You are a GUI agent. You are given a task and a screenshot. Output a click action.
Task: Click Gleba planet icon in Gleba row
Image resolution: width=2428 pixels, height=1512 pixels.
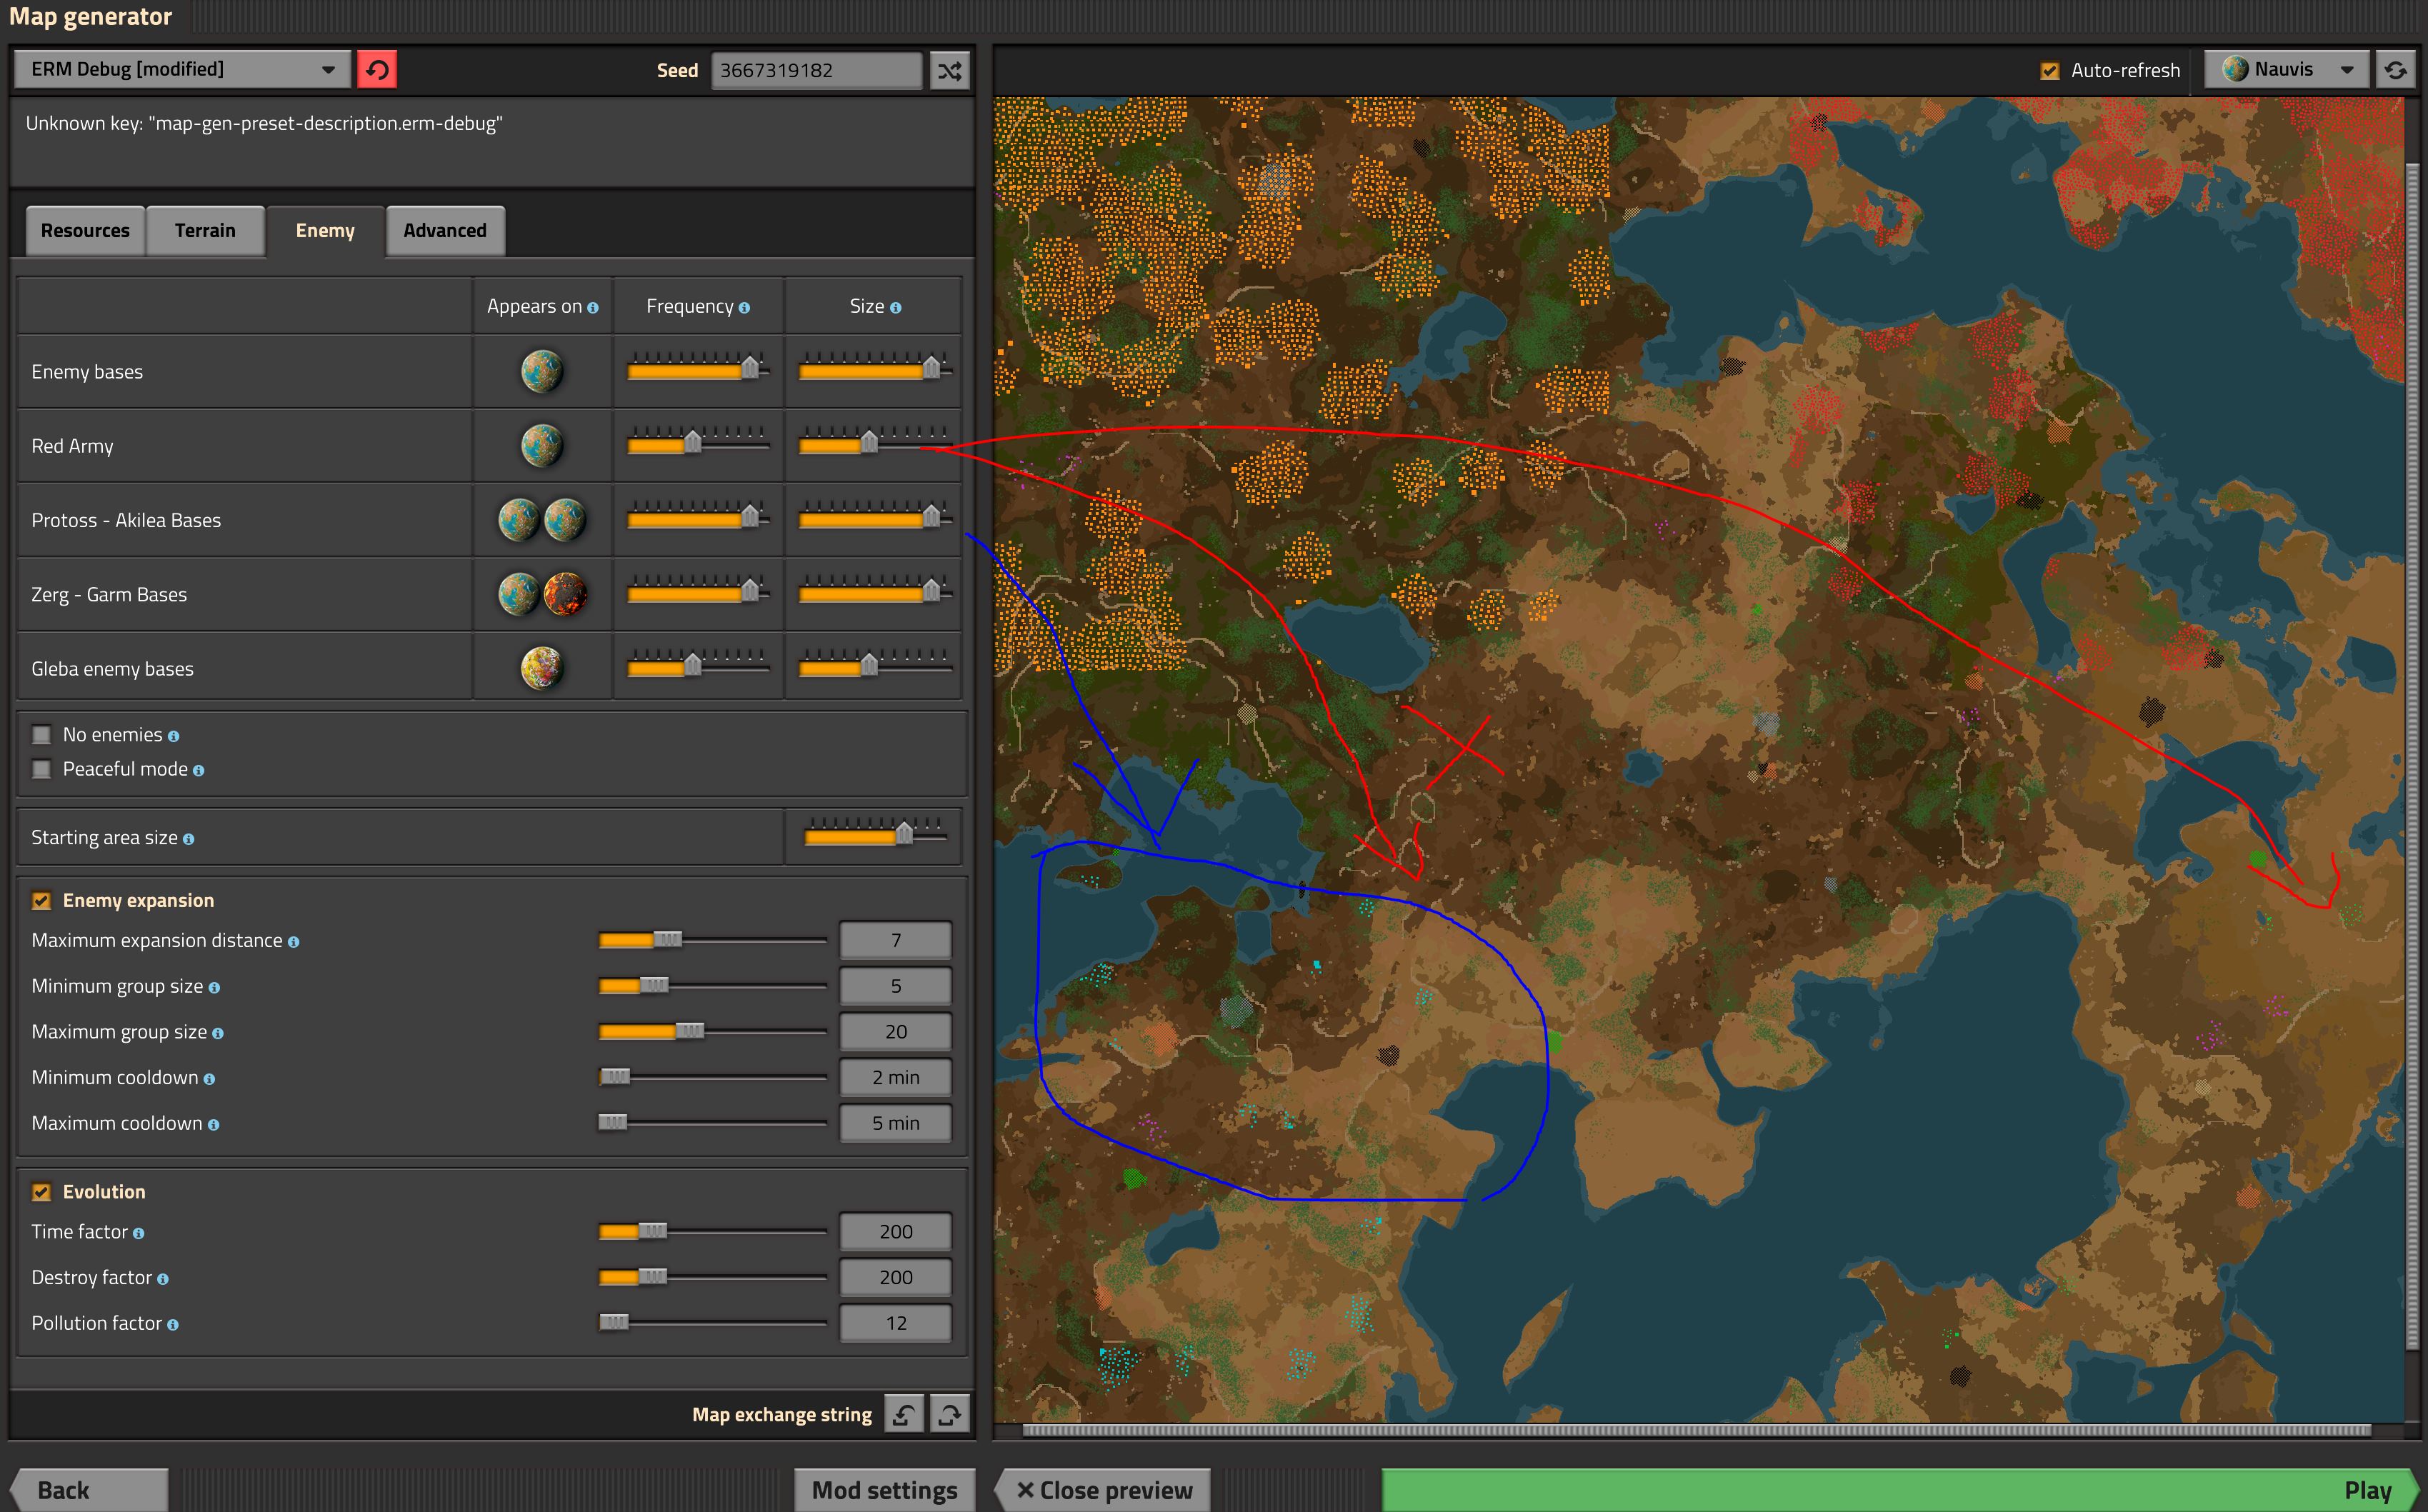click(542, 668)
